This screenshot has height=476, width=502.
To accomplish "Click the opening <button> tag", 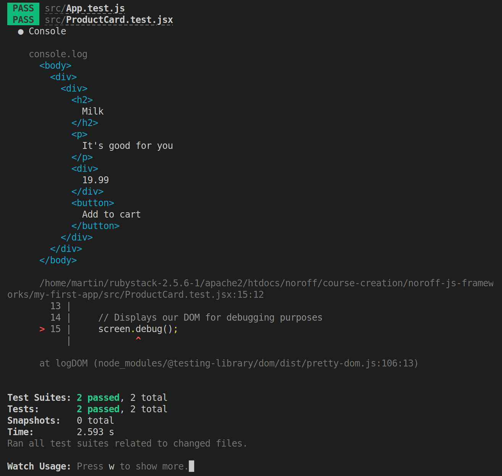I will (93, 203).
